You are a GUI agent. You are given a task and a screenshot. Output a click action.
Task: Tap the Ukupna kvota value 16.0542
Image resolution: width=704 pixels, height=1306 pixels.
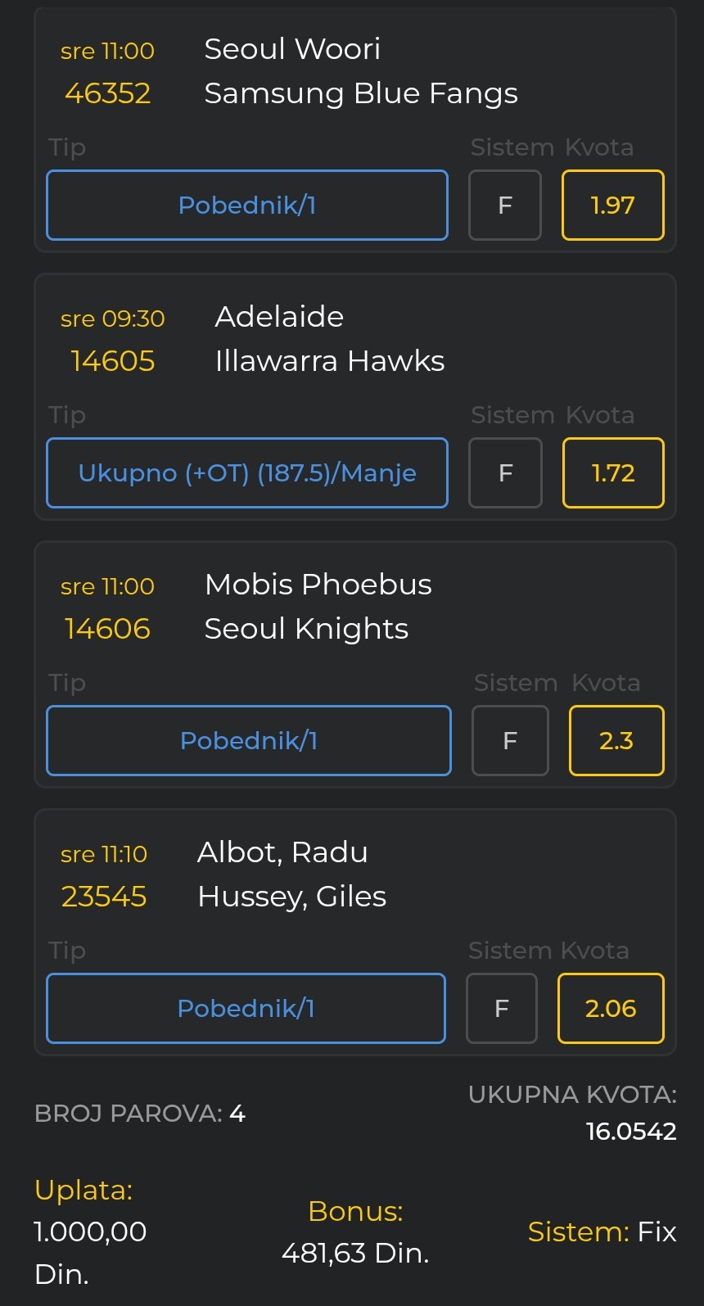tap(631, 1132)
